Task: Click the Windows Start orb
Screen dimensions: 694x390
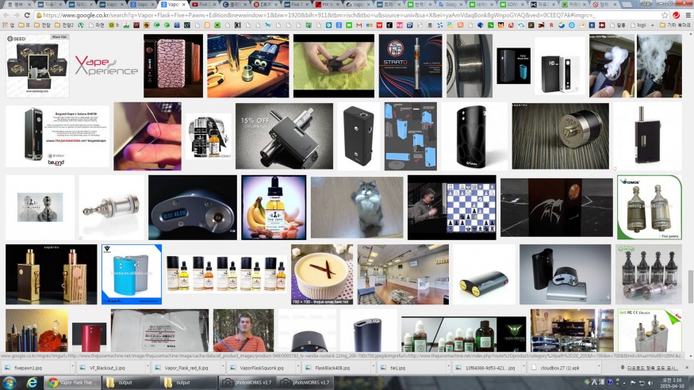Action: [x=10, y=382]
